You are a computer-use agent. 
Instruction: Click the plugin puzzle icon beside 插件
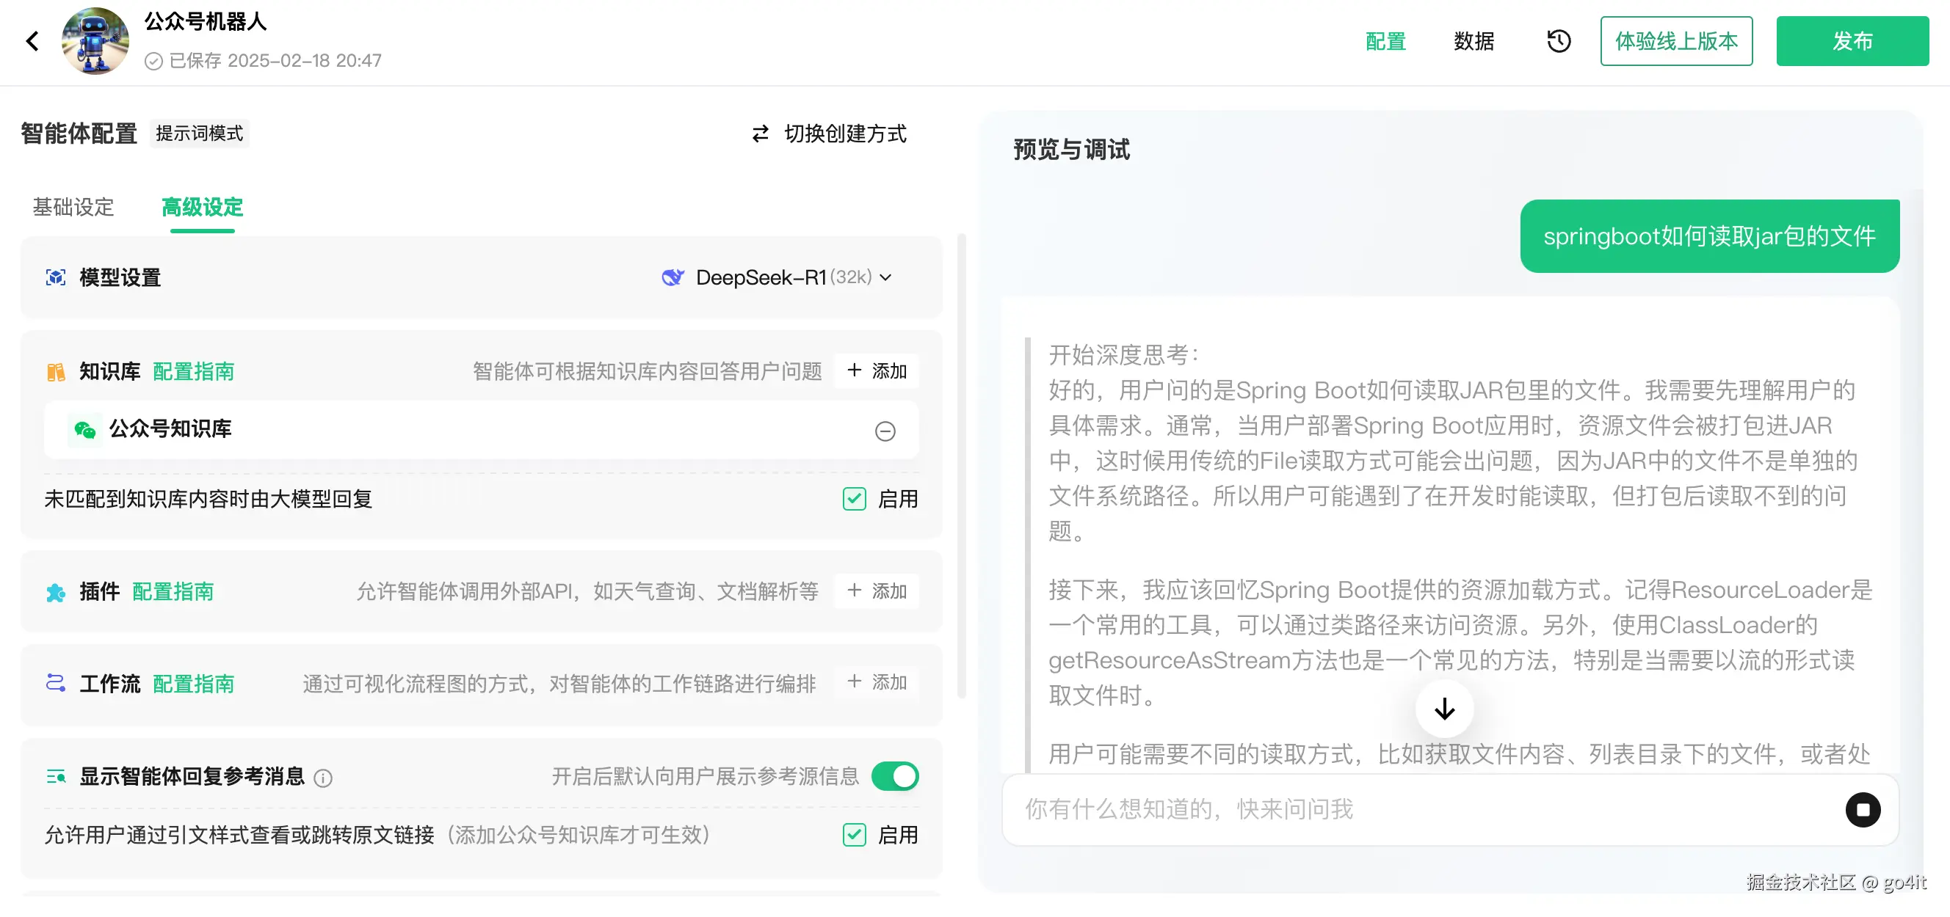point(56,593)
